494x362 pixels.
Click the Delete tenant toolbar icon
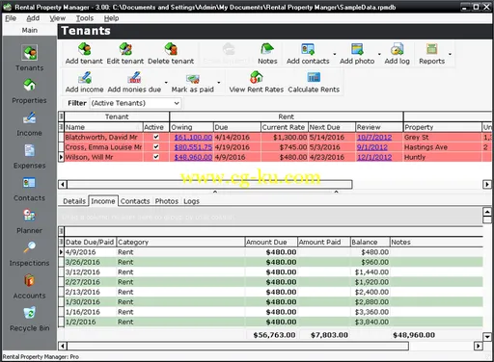click(x=171, y=54)
